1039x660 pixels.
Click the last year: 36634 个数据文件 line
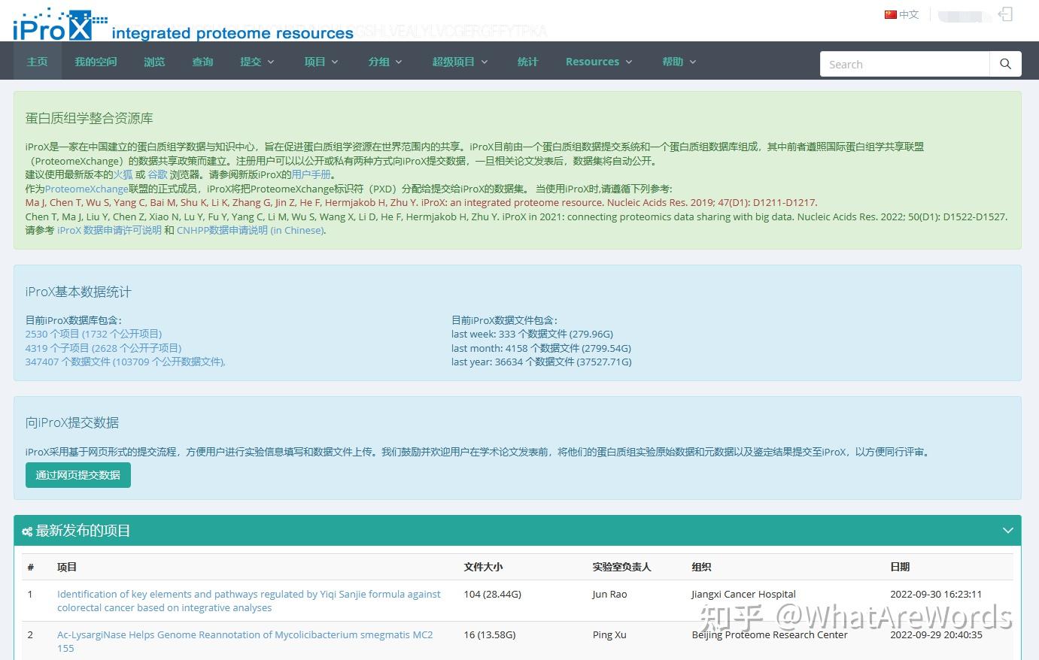pyautogui.click(x=542, y=362)
